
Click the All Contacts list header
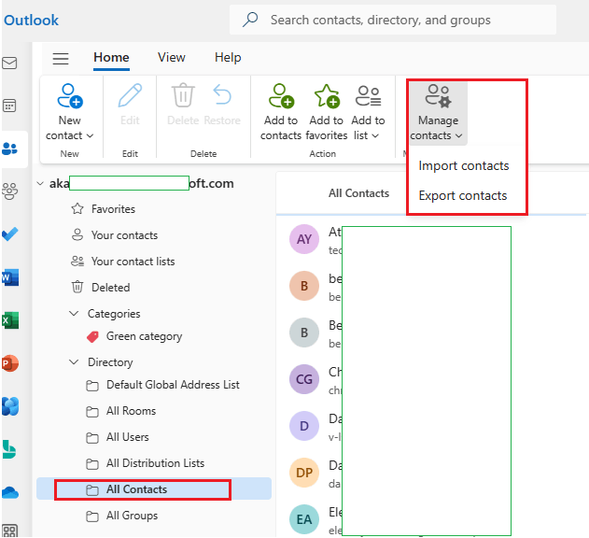tap(358, 193)
